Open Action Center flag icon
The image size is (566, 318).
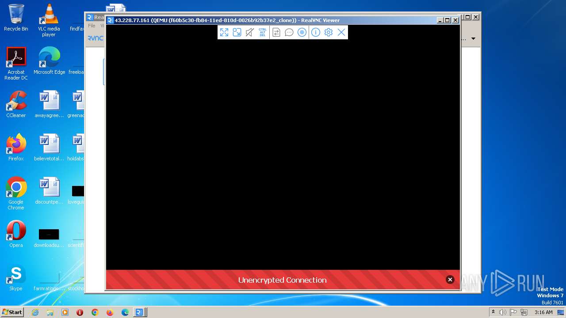[x=514, y=312]
